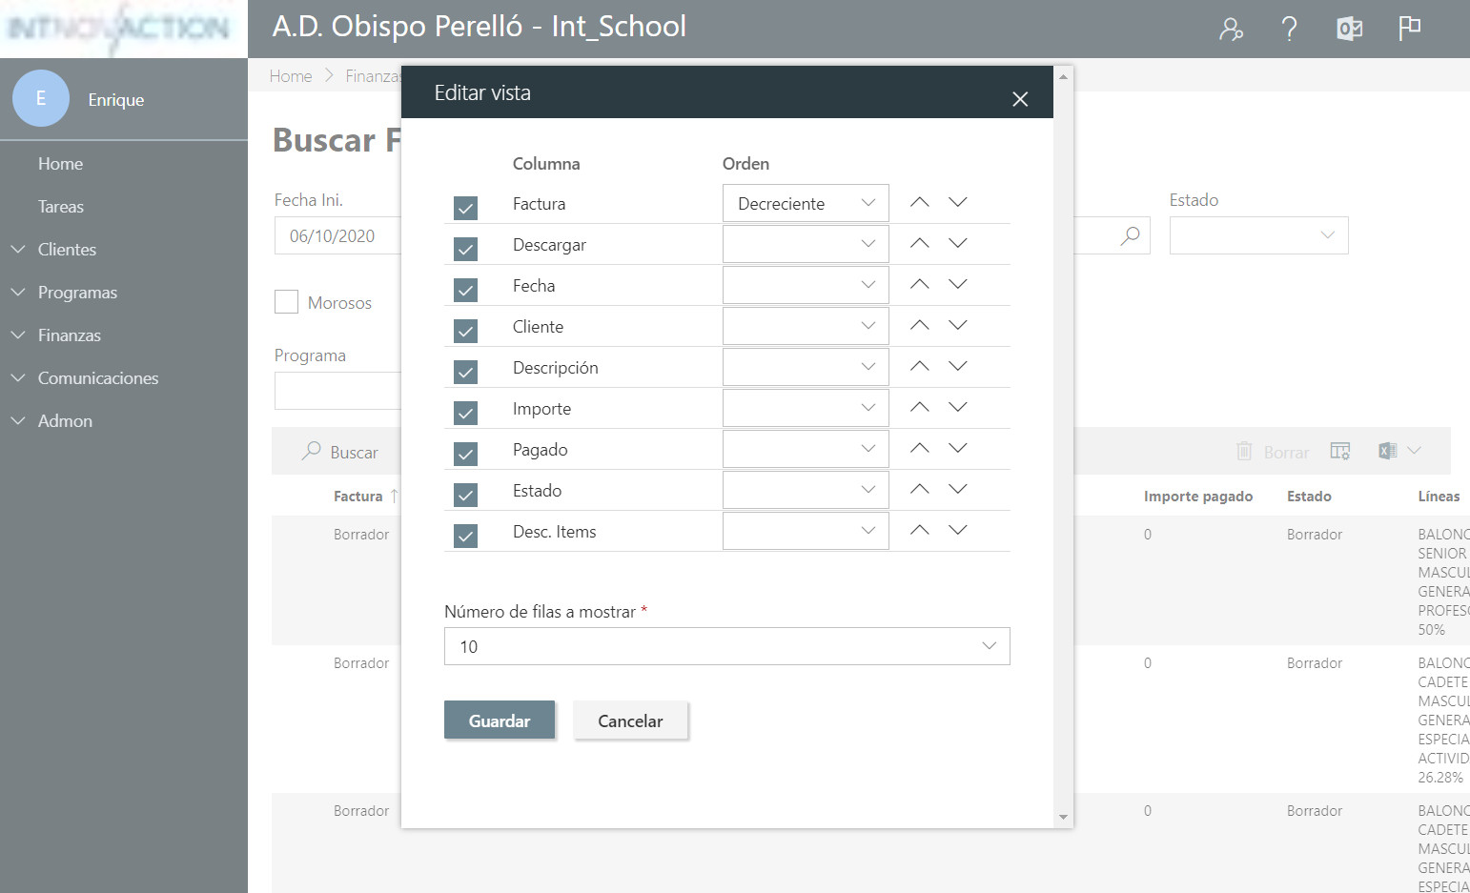This screenshot has height=893, width=1470.
Task: Expand the Admon sidebar menu
Action: pyautogui.click(x=65, y=421)
